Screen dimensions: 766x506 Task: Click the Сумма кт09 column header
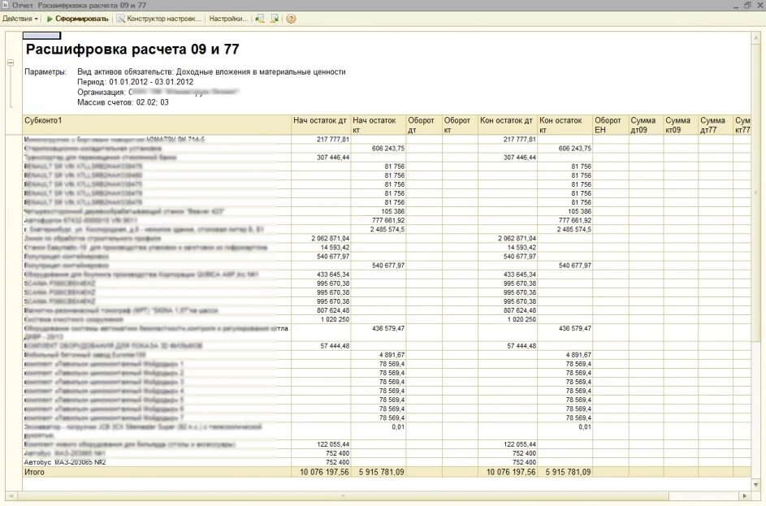pos(681,124)
